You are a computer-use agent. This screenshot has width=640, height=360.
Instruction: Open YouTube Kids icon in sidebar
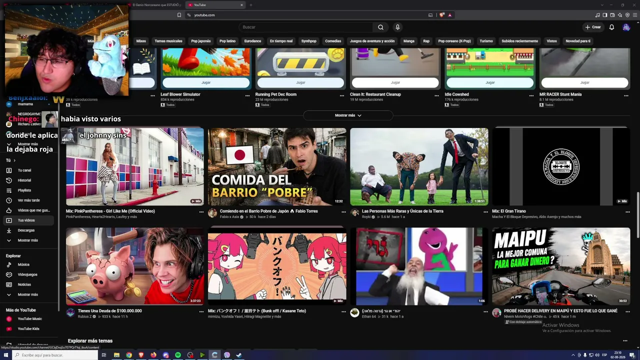point(8,328)
